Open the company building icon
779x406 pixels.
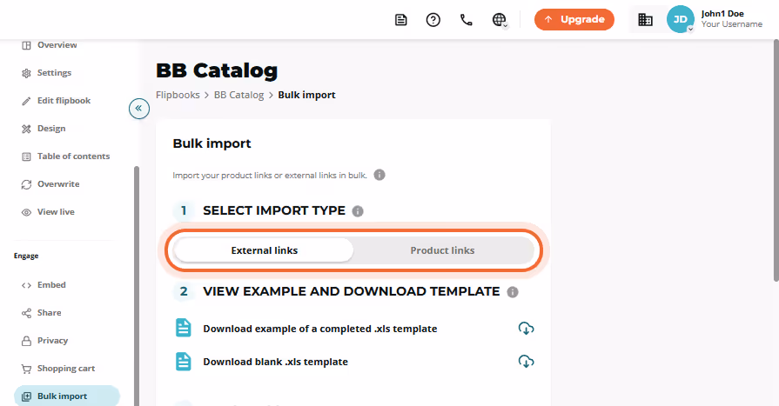tap(645, 20)
